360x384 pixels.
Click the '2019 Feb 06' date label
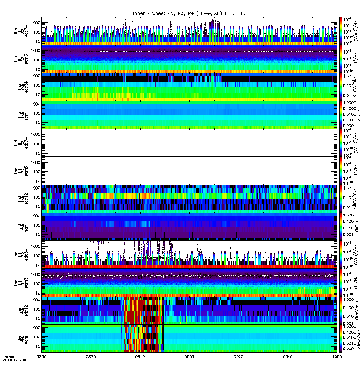pos(15,360)
